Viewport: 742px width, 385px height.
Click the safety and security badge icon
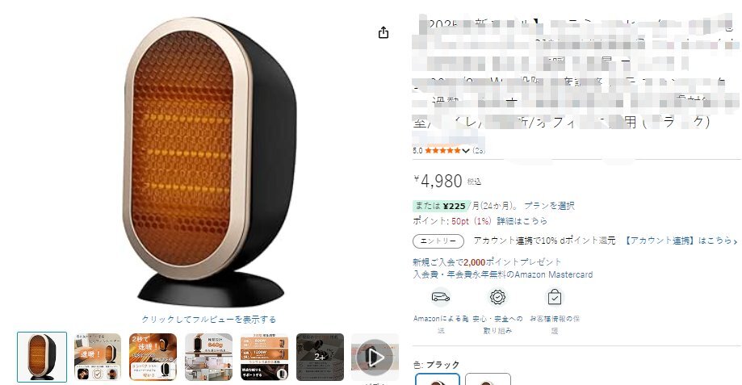498,297
